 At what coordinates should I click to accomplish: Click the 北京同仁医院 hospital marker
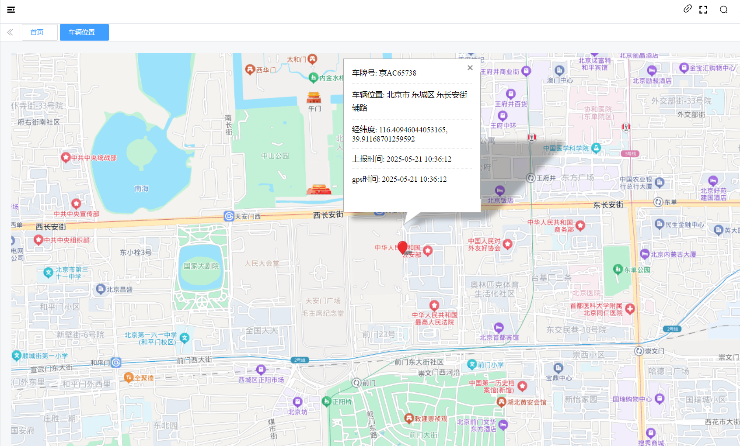click(x=630, y=309)
